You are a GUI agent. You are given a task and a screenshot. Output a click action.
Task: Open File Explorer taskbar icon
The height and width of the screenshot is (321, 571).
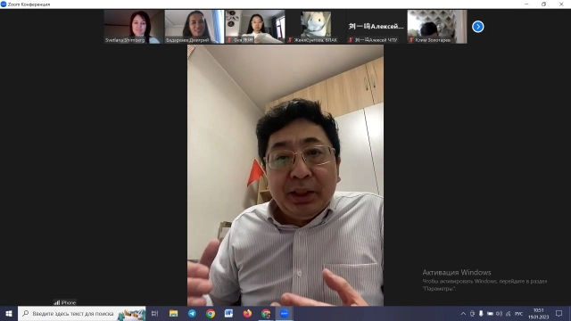tap(173, 313)
